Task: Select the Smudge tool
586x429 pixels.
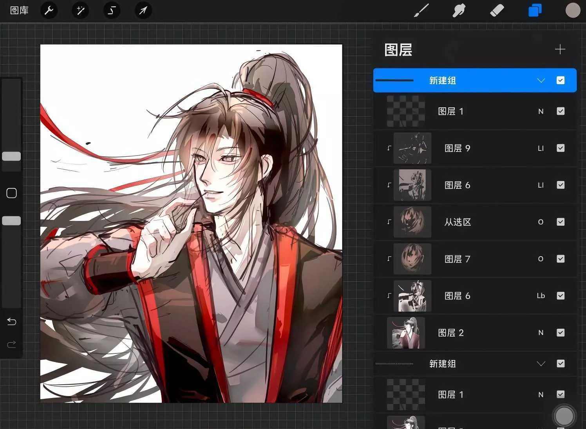Action: [x=459, y=11]
